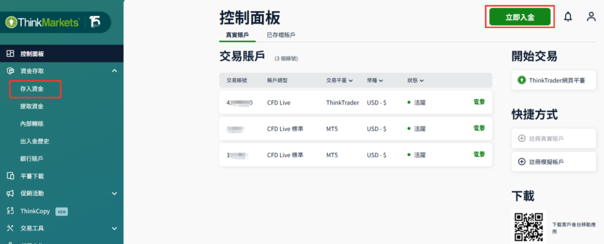Switch to the 真實賬戶 tab
Image resolution: width=604 pixels, height=244 pixels.
(x=237, y=35)
